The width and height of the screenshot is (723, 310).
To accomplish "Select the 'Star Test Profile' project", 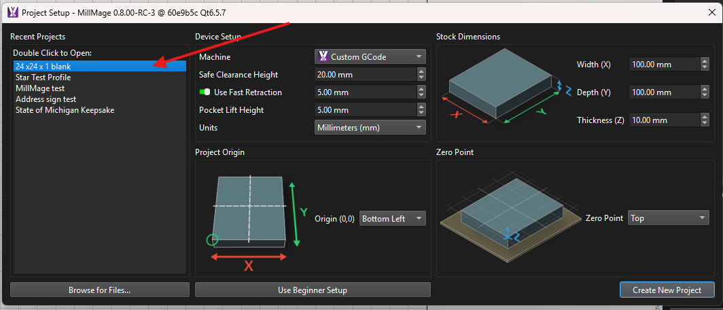I will pos(100,77).
